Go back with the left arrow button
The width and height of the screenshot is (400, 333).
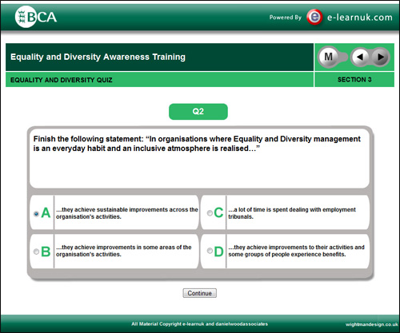click(x=360, y=57)
